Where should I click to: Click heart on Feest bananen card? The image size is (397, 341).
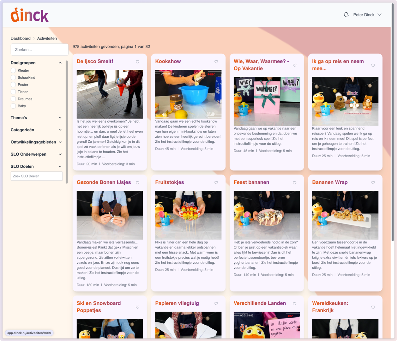click(295, 183)
